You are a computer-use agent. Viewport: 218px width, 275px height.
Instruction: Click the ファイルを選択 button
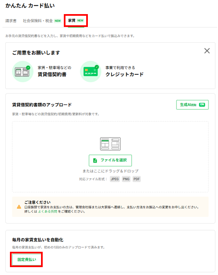click(110, 160)
